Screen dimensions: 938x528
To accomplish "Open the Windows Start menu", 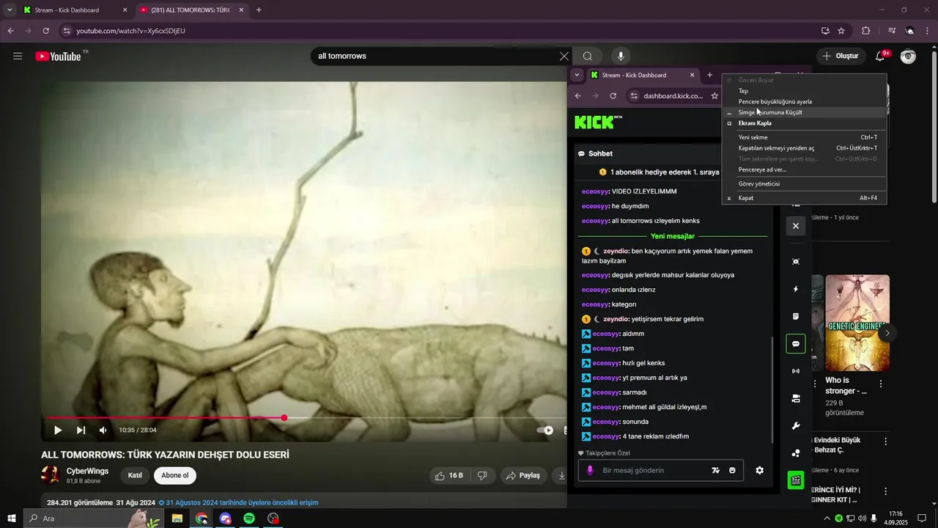I will pos(12,518).
